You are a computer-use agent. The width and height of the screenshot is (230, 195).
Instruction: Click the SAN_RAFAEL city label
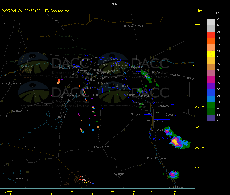(94, 70)
